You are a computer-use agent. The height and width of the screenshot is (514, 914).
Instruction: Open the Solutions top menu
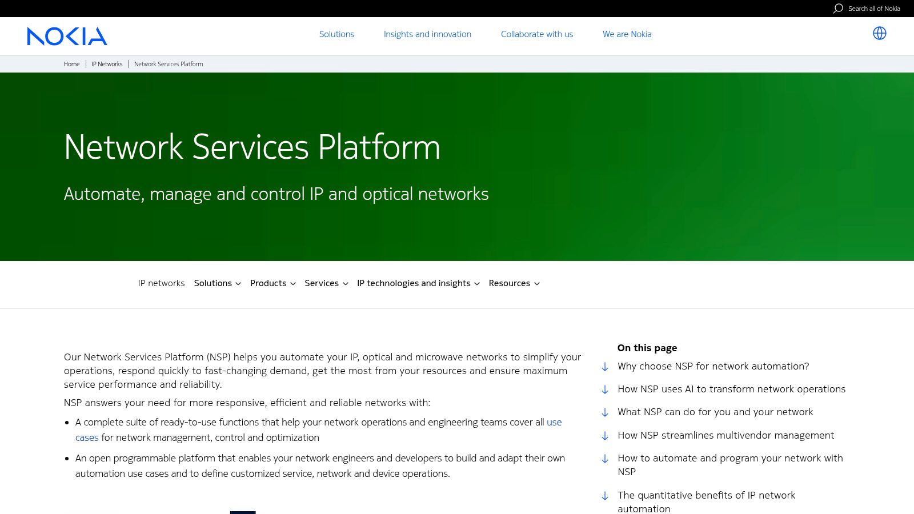pyautogui.click(x=336, y=34)
